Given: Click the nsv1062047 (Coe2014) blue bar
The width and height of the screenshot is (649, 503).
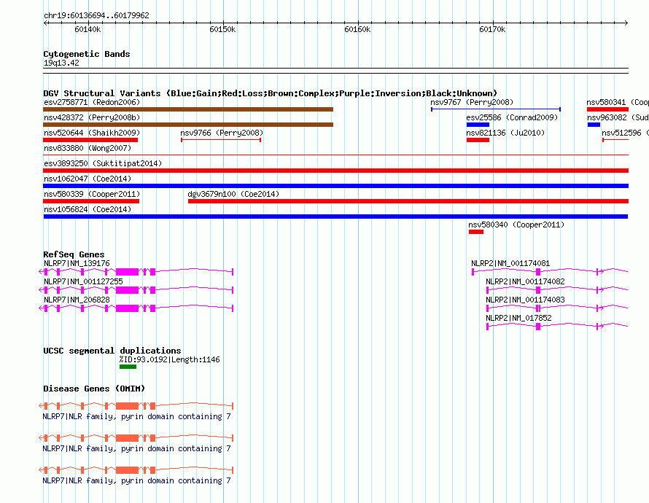Looking at the screenshot, I should (336, 186).
